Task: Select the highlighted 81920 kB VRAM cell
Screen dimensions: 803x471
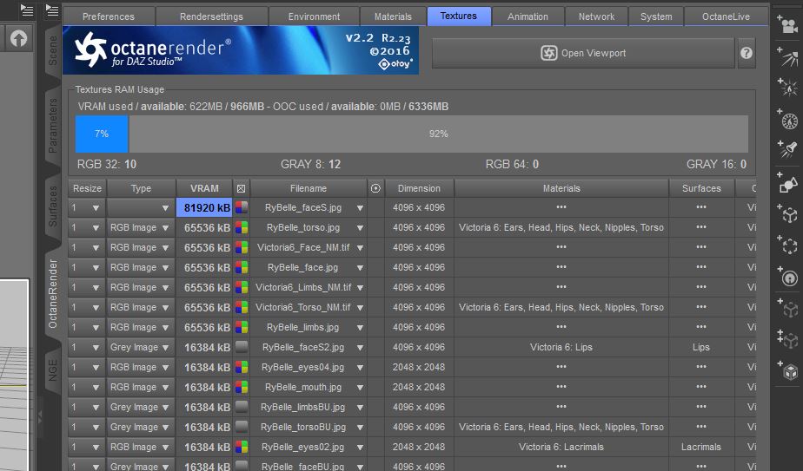Action: [204, 208]
